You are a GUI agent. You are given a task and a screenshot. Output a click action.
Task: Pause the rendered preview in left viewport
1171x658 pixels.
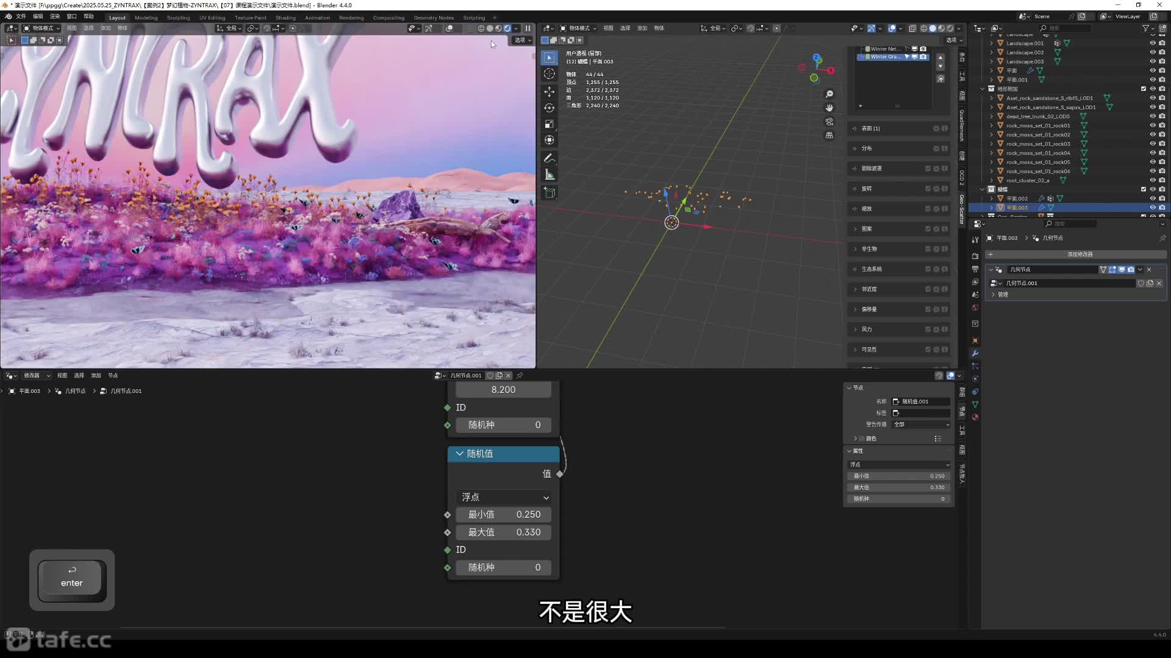click(x=528, y=28)
